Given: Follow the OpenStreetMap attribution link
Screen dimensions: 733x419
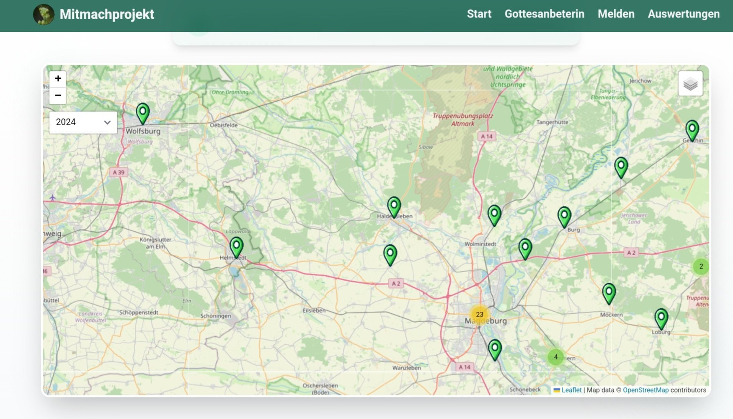Looking at the screenshot, I should point(645,390).
